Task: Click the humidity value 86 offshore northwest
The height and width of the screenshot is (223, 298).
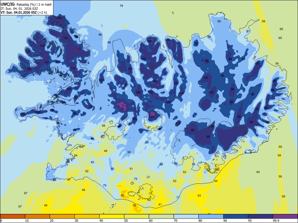Action: 100,35
